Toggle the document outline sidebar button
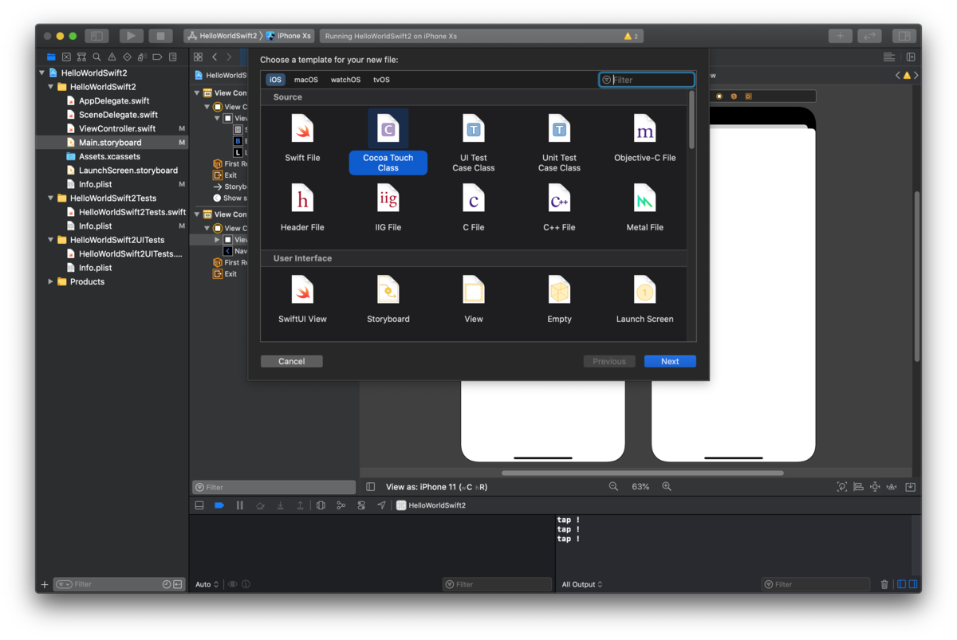The width and height of the screenshot is (957, 640). pos(371,486)
